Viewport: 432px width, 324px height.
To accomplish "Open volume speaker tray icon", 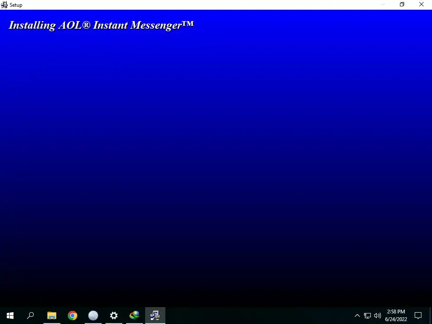I will coord(378,316).
